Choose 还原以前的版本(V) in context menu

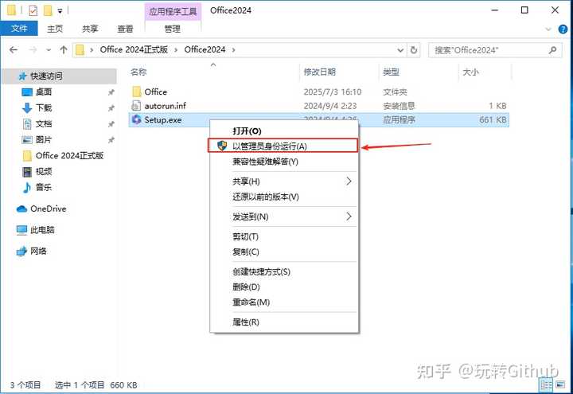[283, 197]
